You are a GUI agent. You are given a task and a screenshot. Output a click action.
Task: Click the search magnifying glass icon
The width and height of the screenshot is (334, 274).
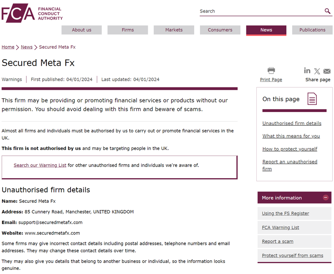click(x=328, y=11)
